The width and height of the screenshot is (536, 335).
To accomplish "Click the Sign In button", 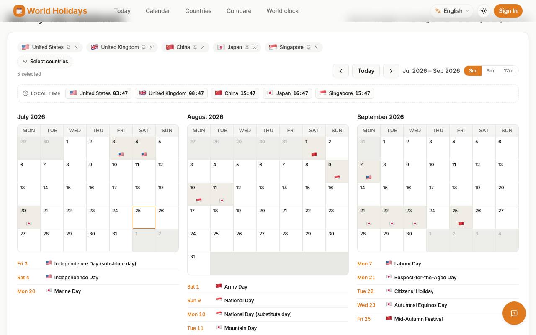I will point(508,11).
